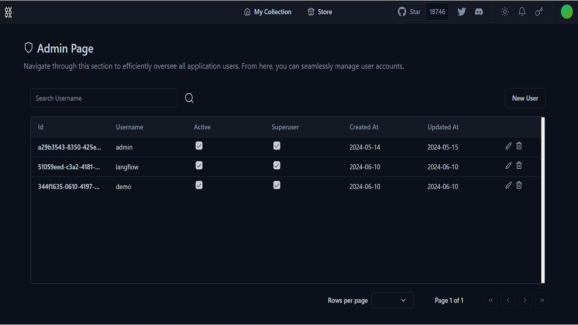578x325 pixels.
Task: Open the Rows per page dropdown
Action: tap(392, 300)
